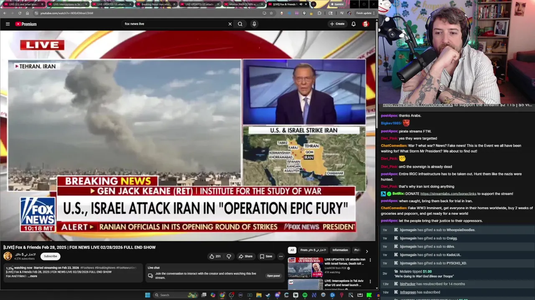Click the Subscribe button
Screen dimensions: 535x300
pos(50,256)
